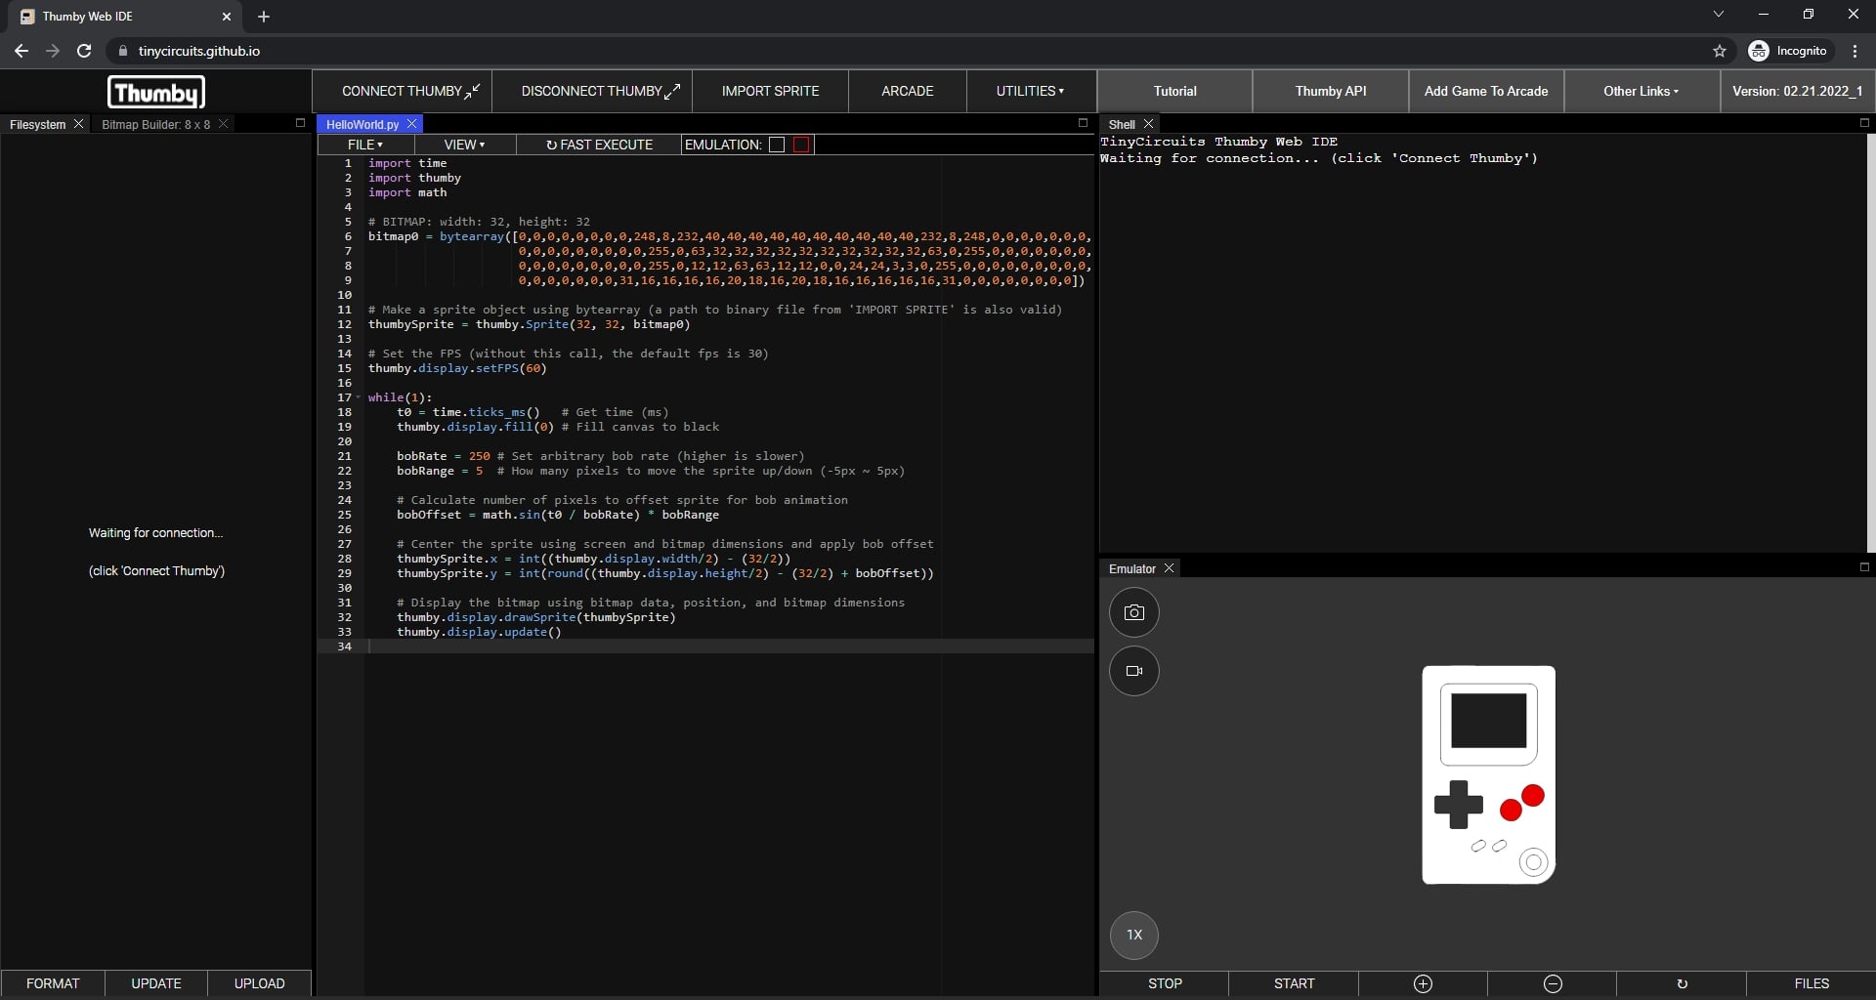The width and height of the screenshot is (1876, 1000).
Task: Collapse the while loop at line 17
Action: coord(359,397)
